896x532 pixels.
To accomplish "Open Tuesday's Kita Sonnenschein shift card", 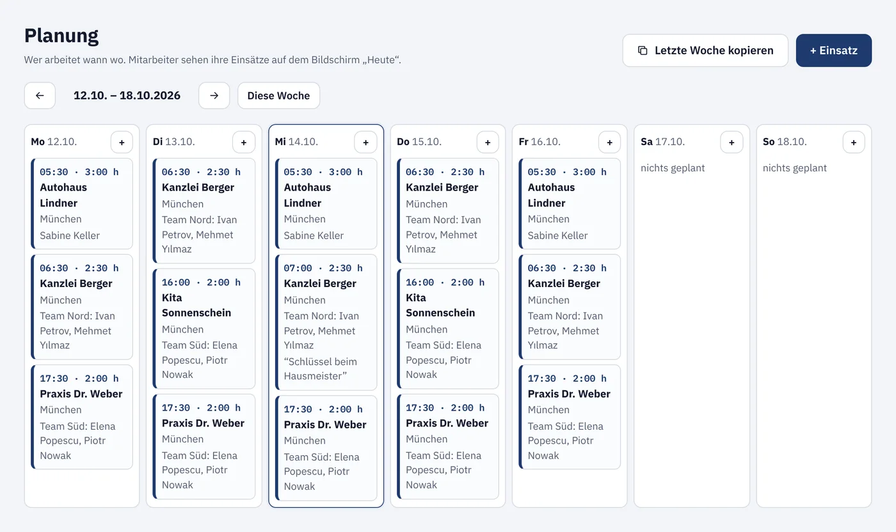I will pos(204,329).
